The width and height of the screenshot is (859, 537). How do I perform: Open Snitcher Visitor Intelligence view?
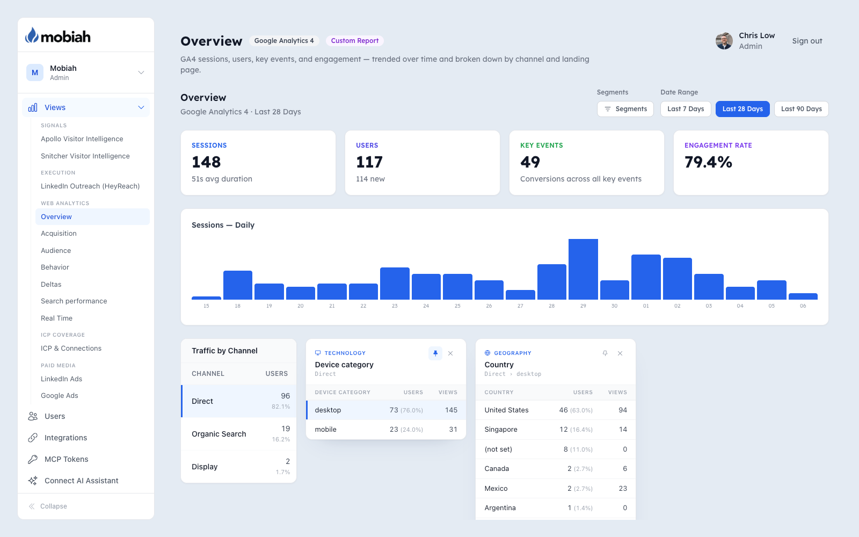coord(85,156)
